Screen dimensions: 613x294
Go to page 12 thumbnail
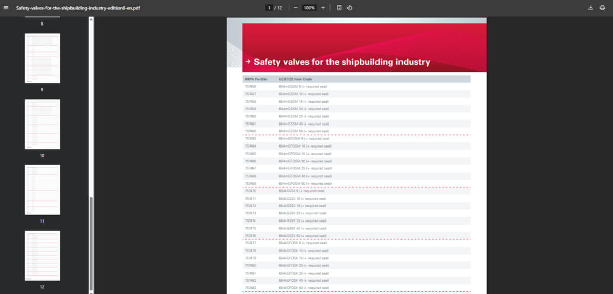[x=42, y=255]
